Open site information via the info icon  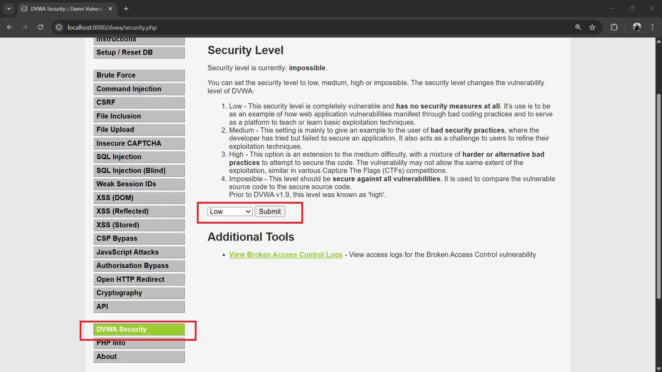point(59,27)
